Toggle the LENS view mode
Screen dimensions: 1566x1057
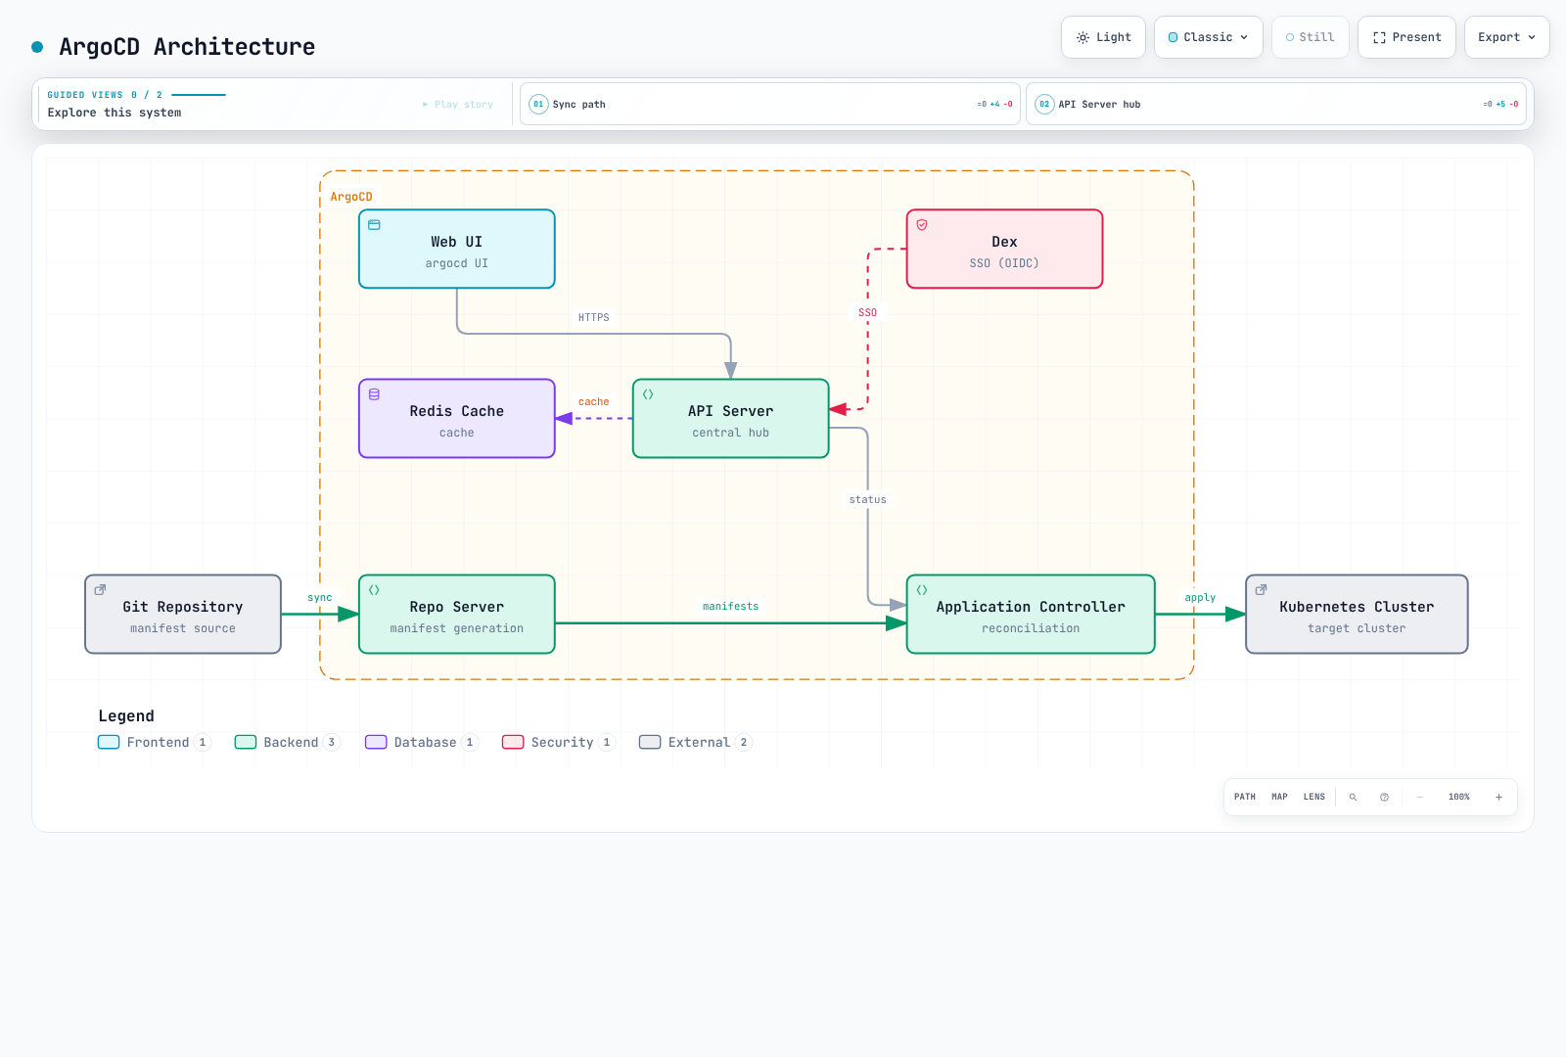(1314, 797)
